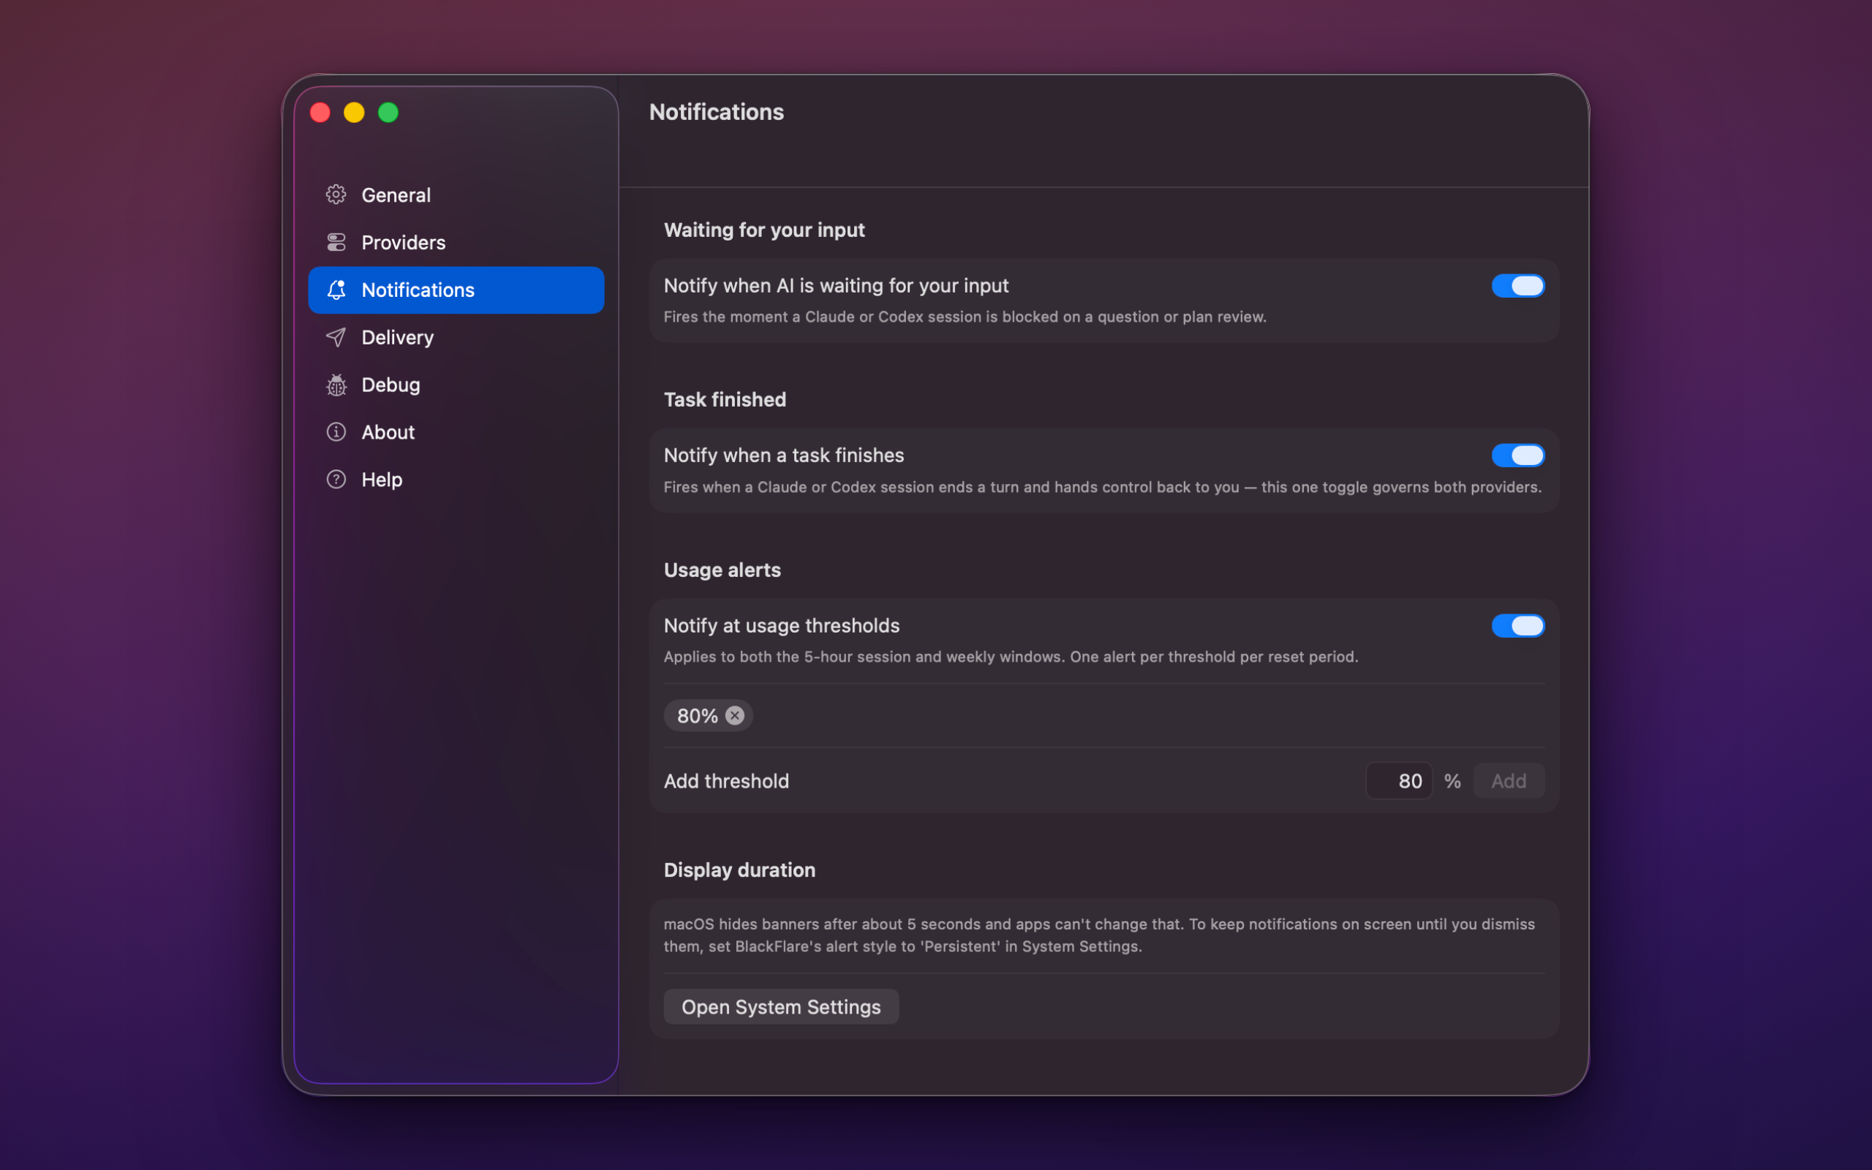Open the Help section label
Viewport: 1872px width, 1170px height.
click(x=382, y=480)
